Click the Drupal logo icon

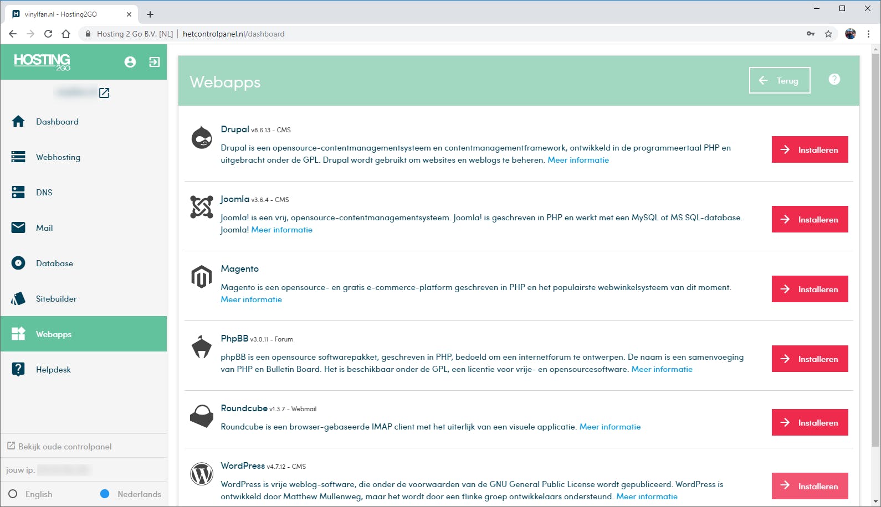click(202, 138)
